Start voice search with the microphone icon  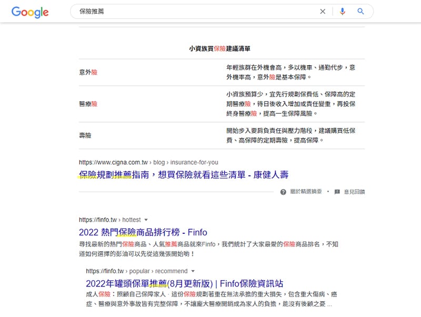click(343, 11)
